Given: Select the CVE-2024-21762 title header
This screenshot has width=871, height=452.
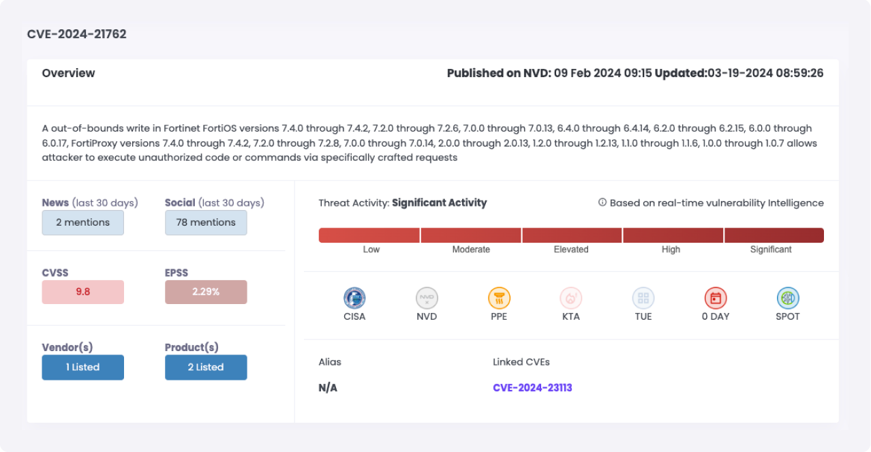Looking at the screenshot, I should (76, 33).
